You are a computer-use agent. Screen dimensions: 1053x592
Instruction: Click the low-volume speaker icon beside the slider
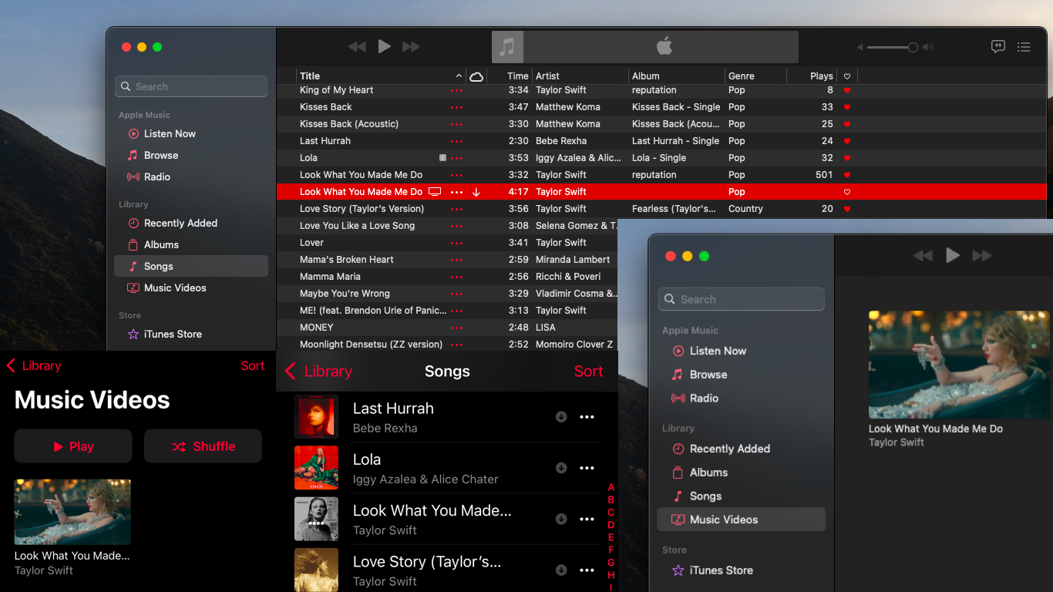coord(862,47)
